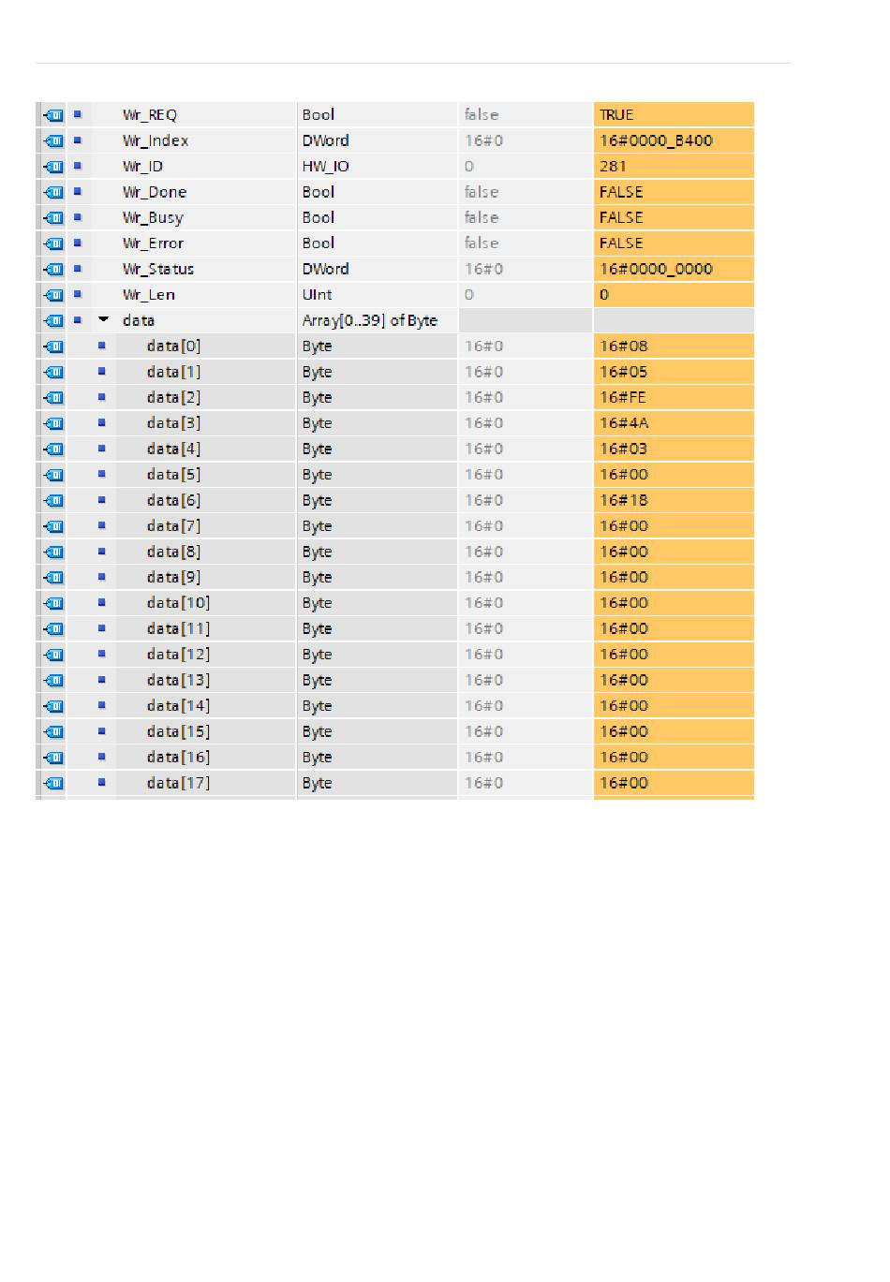
Task: Select the Wr_Busy variable name
Action: [x=153, y=217]
